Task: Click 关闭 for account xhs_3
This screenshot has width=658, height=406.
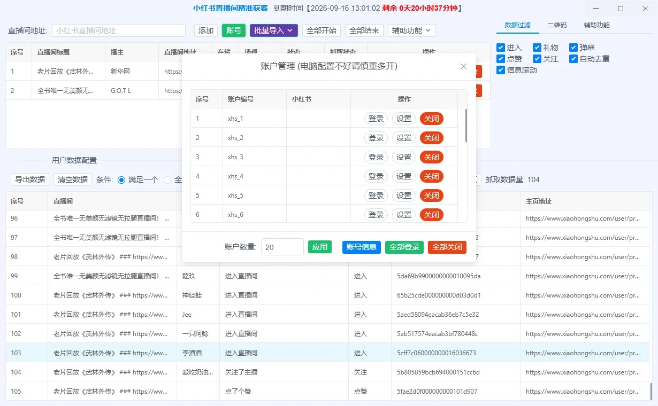Action: [432, 157]
